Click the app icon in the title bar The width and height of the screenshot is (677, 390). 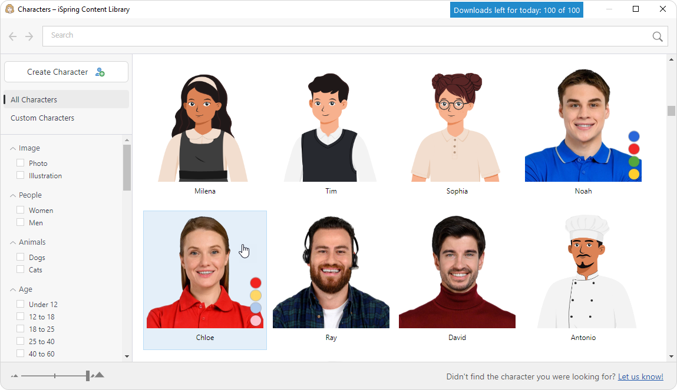click(x=9, y=9)
